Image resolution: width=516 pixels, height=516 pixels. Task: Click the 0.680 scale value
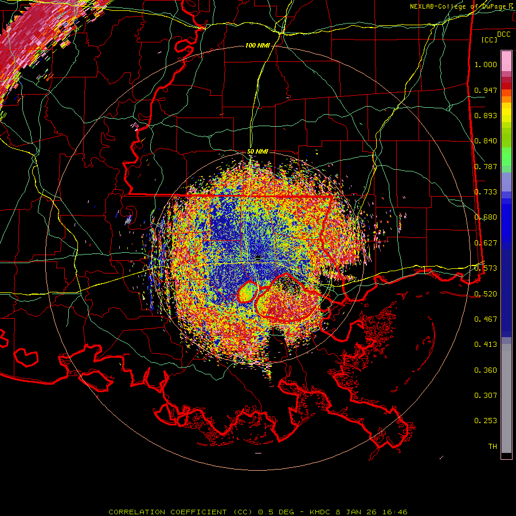(486, 217)
